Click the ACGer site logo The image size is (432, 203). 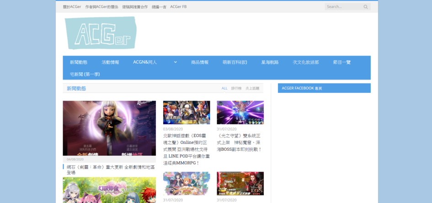click(x=101, y=33)
